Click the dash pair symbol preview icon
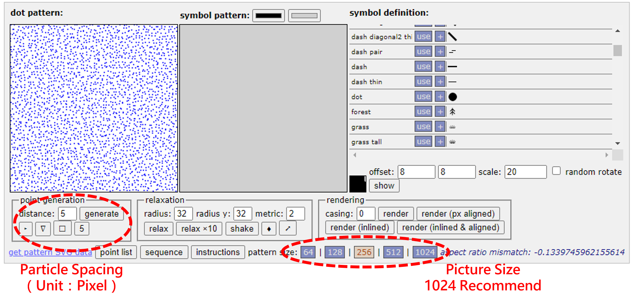The image size is (633, 302). 452,51
